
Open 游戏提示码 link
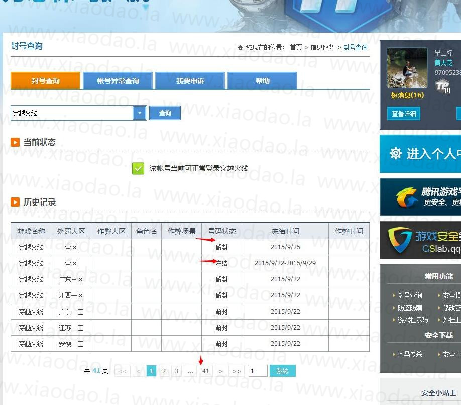(x=413, y=320)
